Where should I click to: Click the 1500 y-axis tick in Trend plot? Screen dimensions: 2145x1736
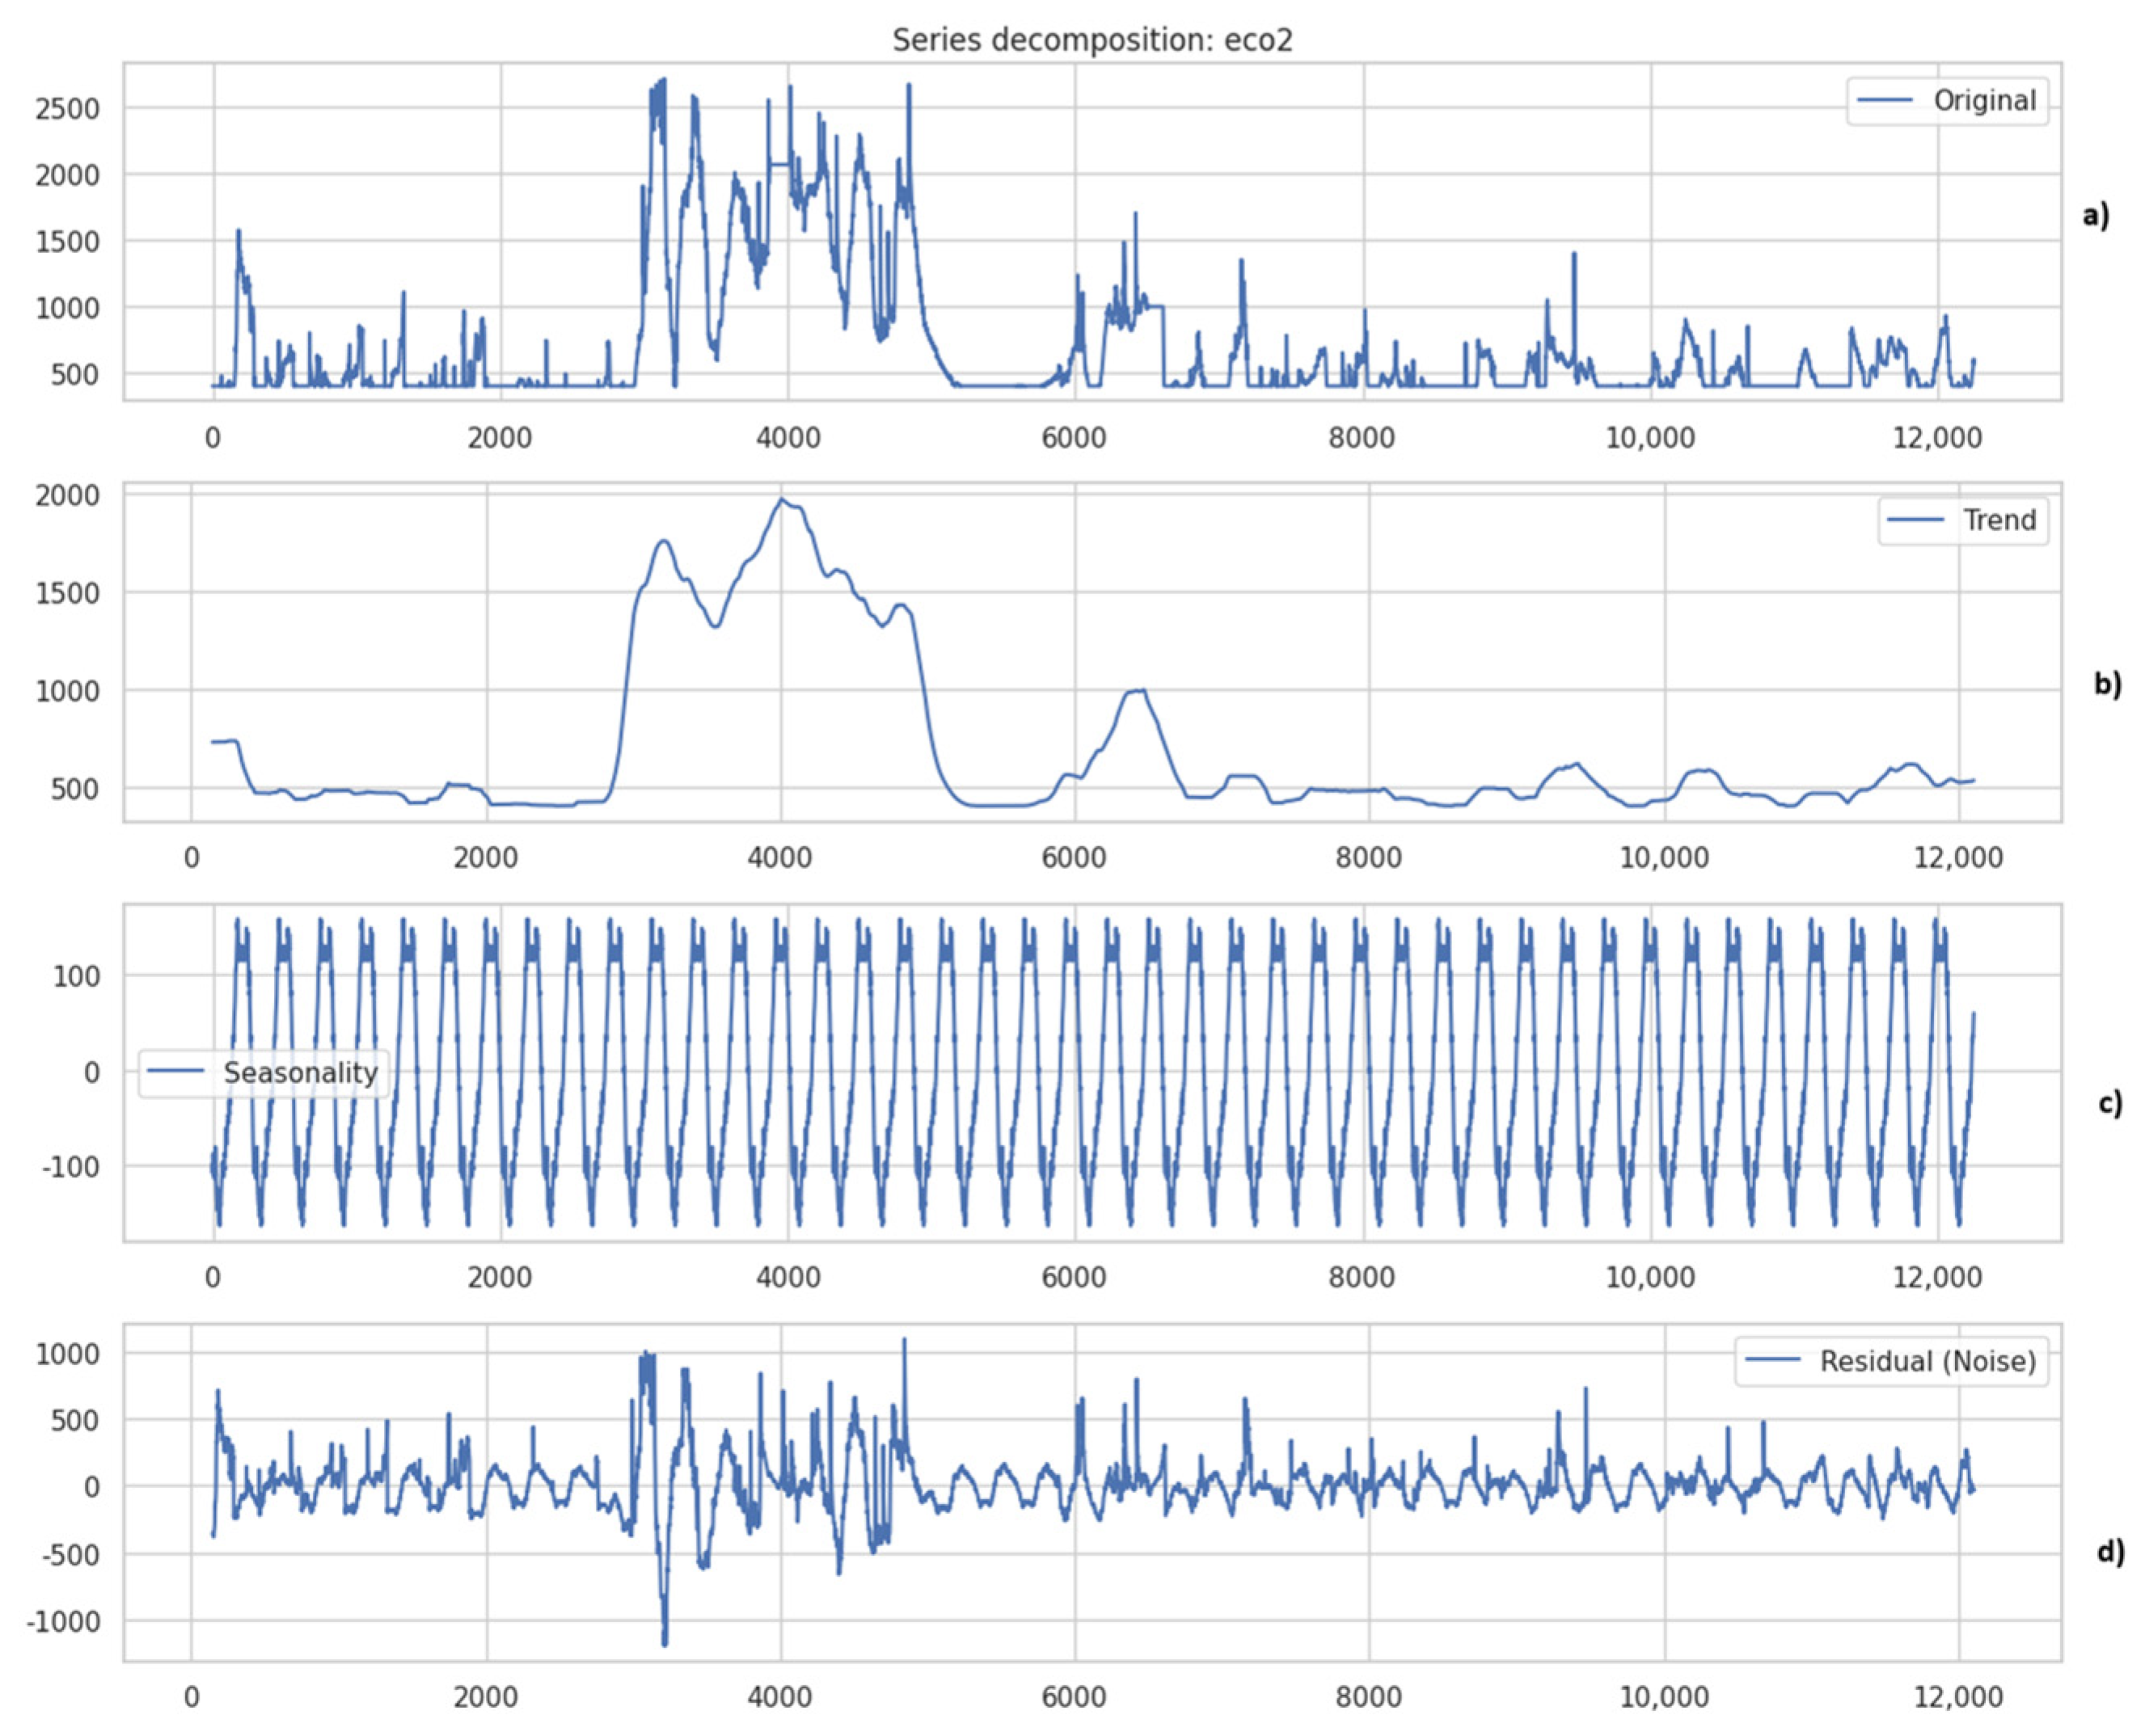68,593
